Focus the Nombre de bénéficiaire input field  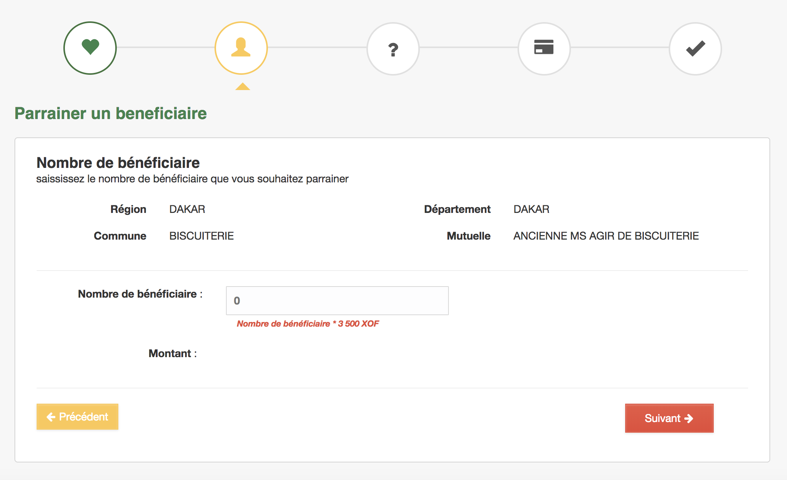337,301
